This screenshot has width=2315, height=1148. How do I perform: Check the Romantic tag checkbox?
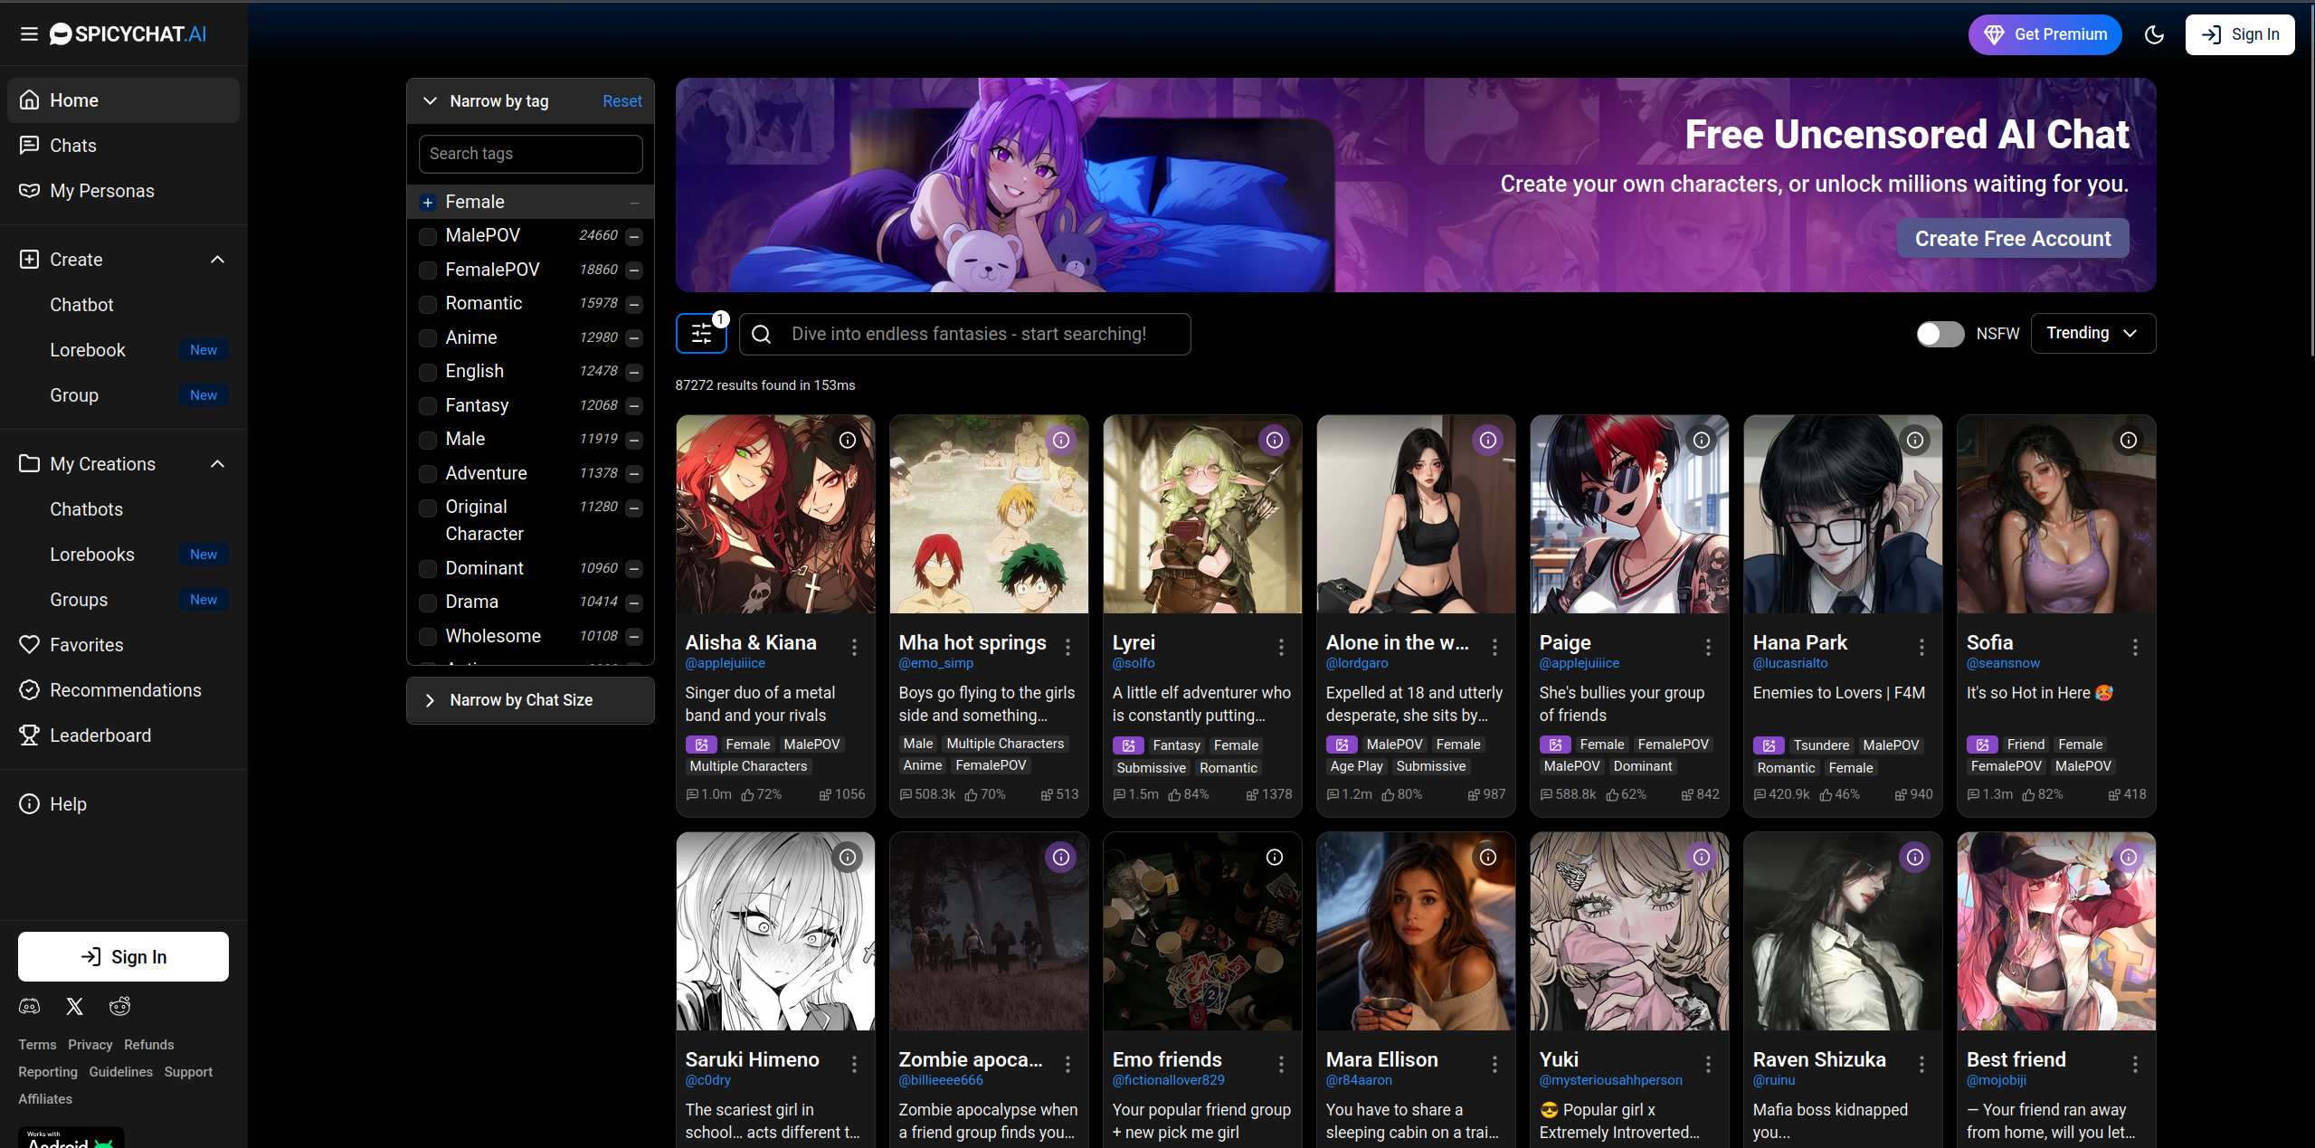tap(428, 304)
